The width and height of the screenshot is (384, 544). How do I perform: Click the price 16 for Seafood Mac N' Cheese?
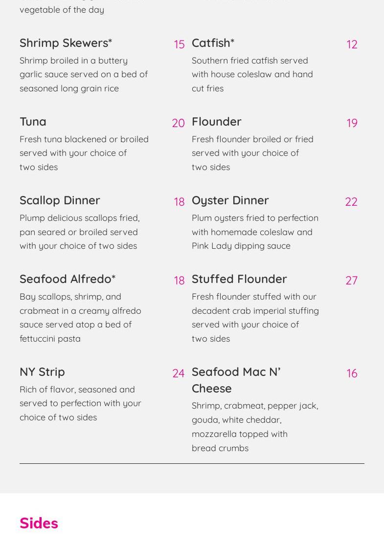pos(352,373)
